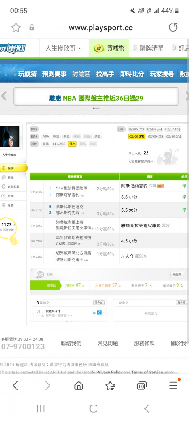This screenshot has width=189, height=421.
Task: Choose date 02/05 (一)
Action: [x=136, y=129]
